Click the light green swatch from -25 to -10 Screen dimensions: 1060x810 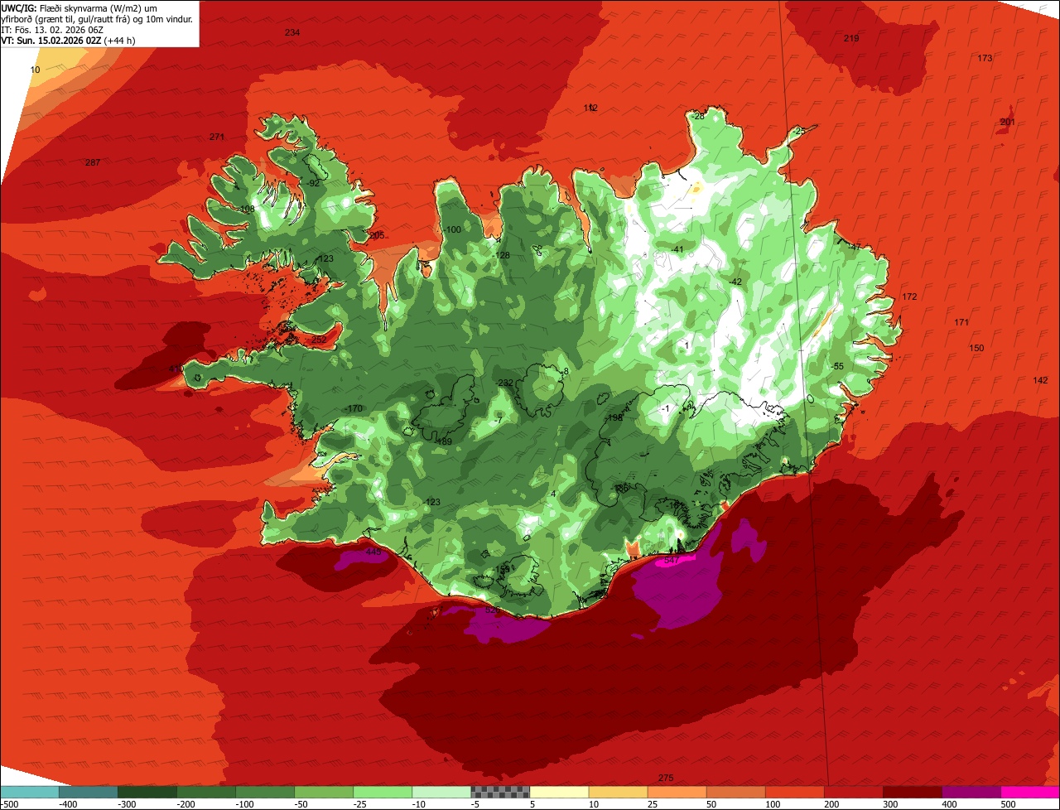tap(383, 792)
